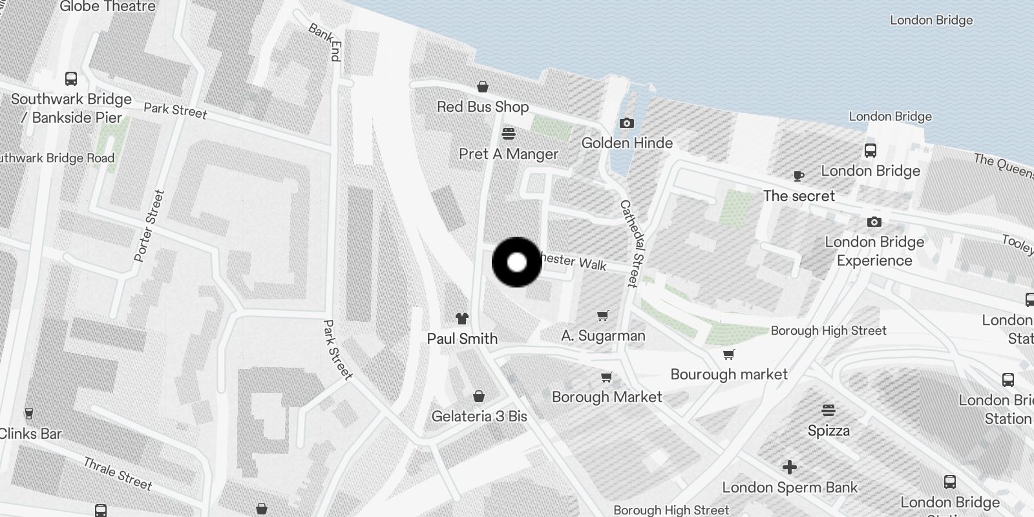Click the Gelateria 3 Bis bag icon
The height and width of the screenshot is (517, 1034).
coord(479,396)
